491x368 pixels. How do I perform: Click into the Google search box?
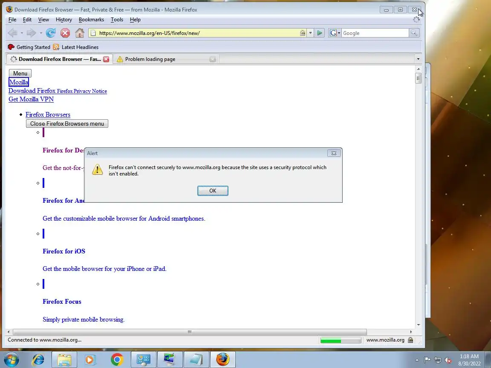pyautogui.click(x=375, y=33)
